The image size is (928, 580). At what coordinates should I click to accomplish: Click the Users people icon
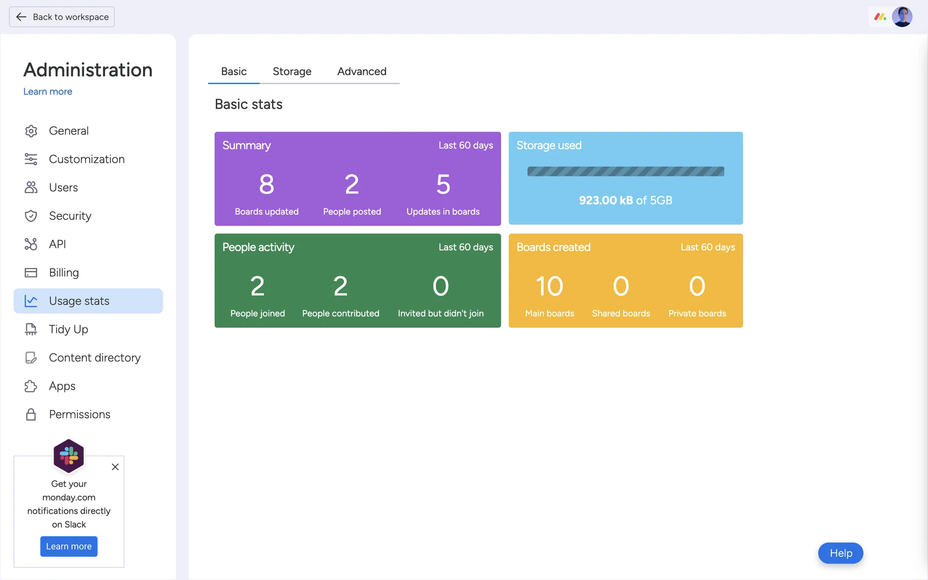point(31,188)
